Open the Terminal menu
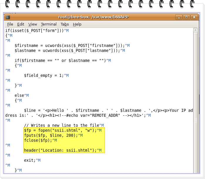Viewport: 205px width, 179px height. (x=49, y=24)
